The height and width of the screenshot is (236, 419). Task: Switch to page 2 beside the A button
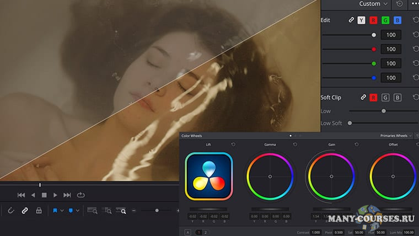206,232
